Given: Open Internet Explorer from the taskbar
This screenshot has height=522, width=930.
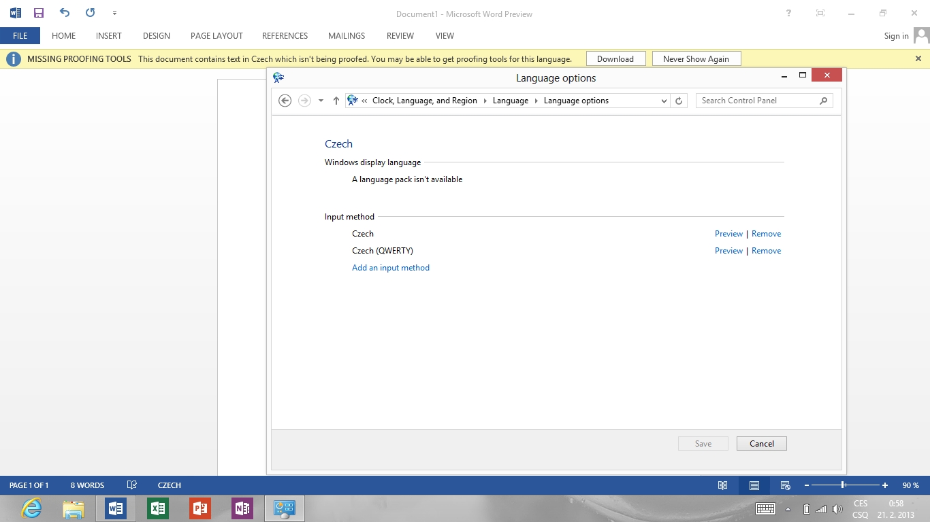Looking at the screenshot, I should coord(31,508).
